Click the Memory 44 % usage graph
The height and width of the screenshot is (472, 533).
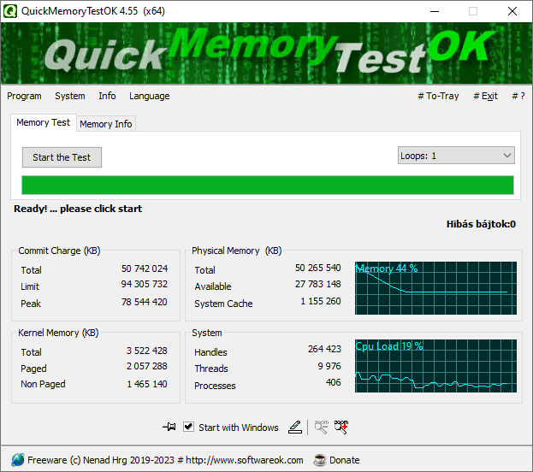(435, 288)
